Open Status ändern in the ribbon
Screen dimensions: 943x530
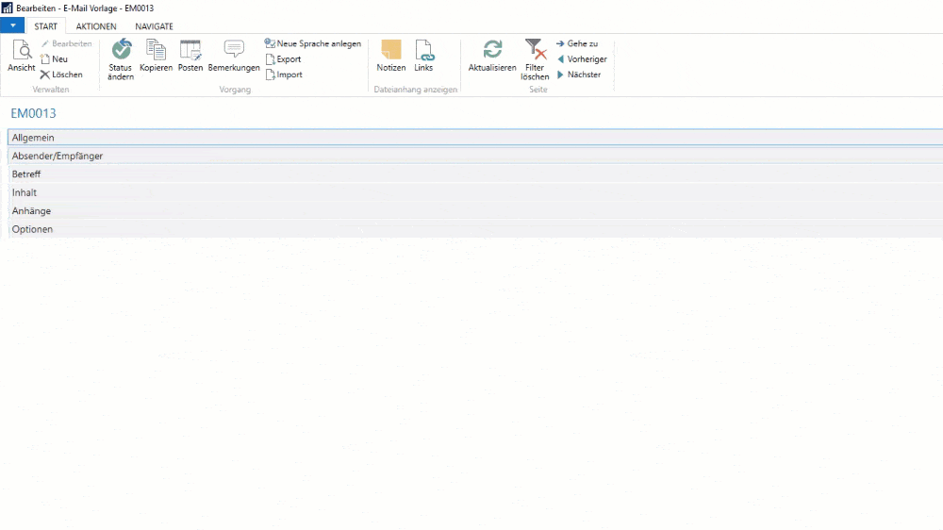point(121,59)
